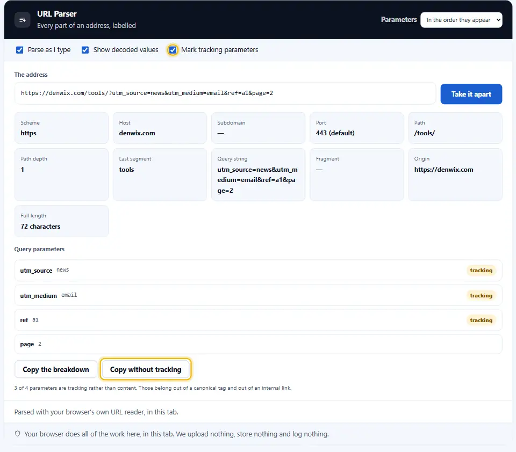Focus the address input field
The height and width of the screenshot is (452, 516).
pos(225,93)
